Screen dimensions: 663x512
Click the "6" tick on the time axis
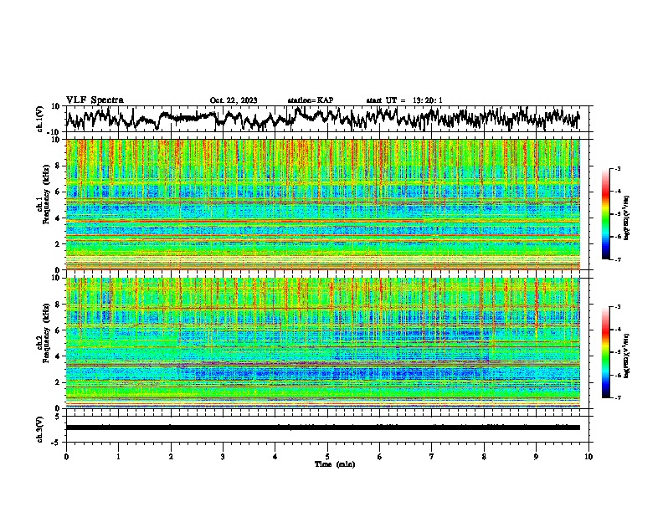pyautogui.click(x=380, y=457)
